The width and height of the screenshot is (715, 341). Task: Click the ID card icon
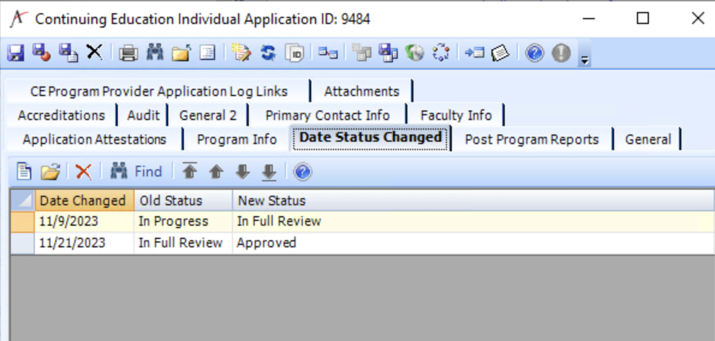point(295,53)
